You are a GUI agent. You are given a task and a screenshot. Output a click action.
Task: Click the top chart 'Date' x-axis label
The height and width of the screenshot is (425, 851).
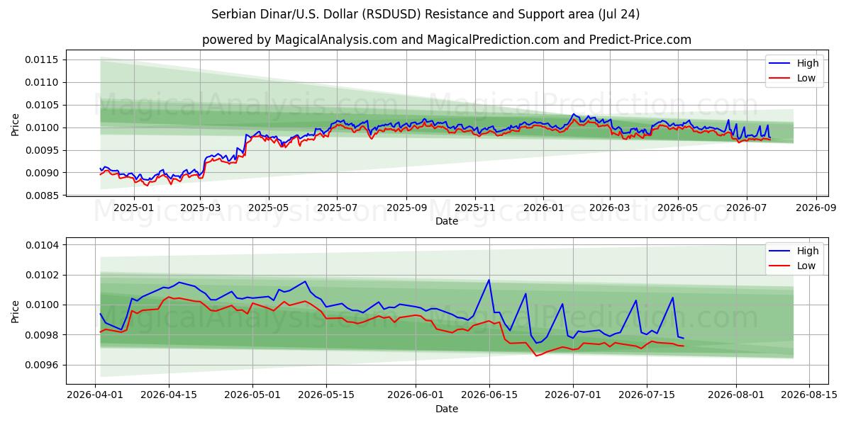click(x=447, y=221)
